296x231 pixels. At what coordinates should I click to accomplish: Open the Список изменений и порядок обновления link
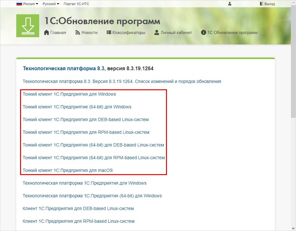(122, 81)
